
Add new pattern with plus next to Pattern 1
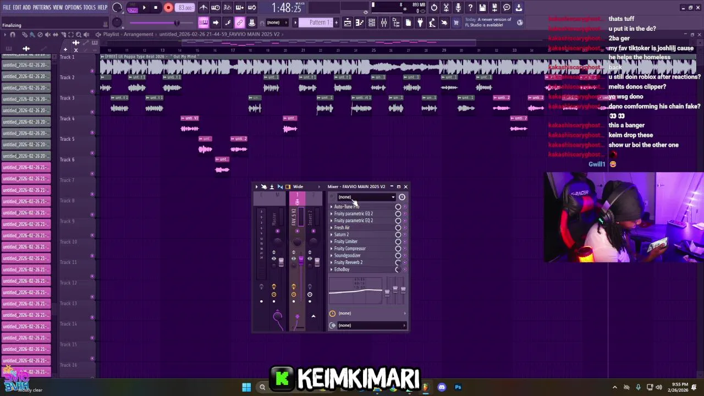coord(336,23)
